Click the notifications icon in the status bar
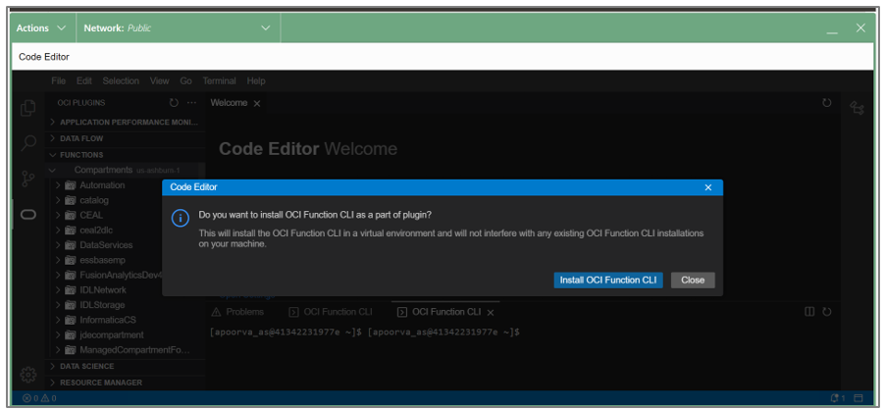The image size is (884, 410). (838, 398)
